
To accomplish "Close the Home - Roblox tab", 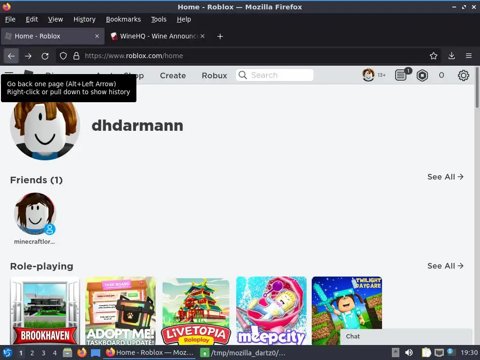I will (97, 36).
